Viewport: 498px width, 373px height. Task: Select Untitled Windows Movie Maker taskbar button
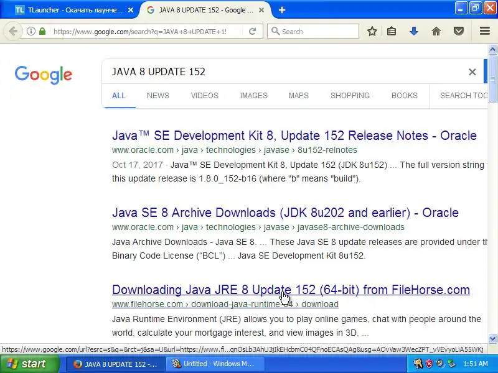(x=215, y=364)
